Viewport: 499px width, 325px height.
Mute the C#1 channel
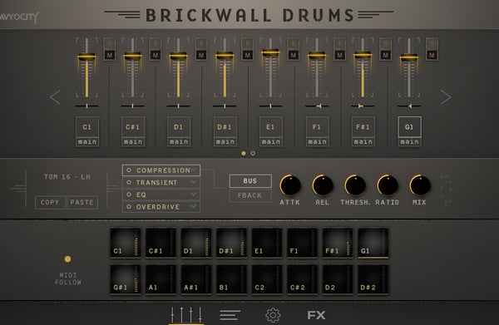pos(156,55)
